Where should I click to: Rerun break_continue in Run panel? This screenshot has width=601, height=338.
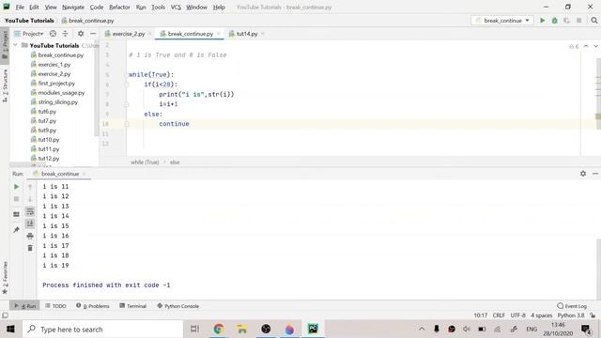point(17,187)
